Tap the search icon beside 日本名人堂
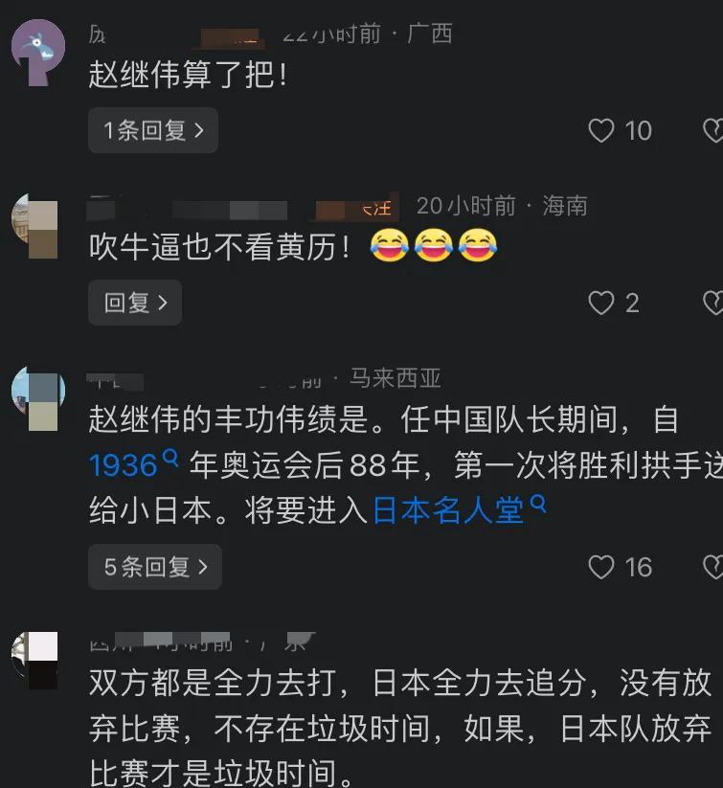The height and width of the screenshot is (788, 723). coord(538,504)
